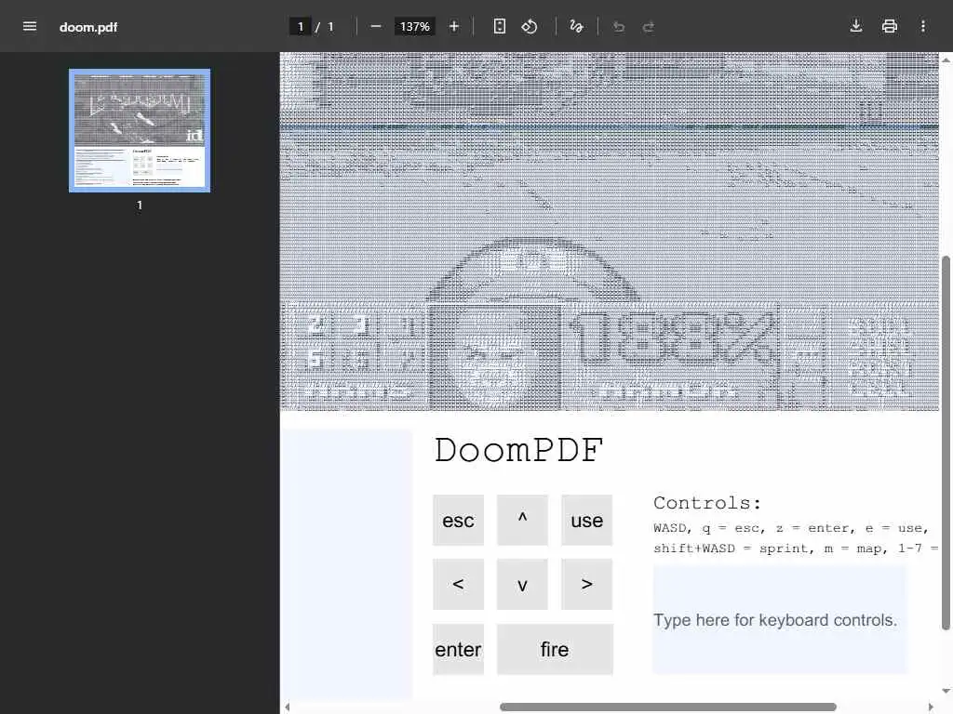
Task: Click the fire button
Action: pos(555,649)
